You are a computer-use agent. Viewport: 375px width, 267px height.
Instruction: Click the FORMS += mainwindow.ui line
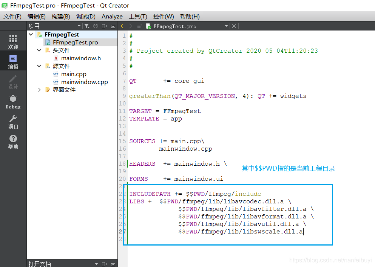176,179
